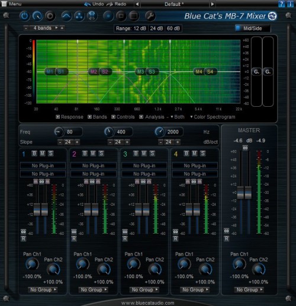This screenshot has width=296, height=306.
Task: Open the 'No Group' dropdown of band 3
Action: point(144,289)
